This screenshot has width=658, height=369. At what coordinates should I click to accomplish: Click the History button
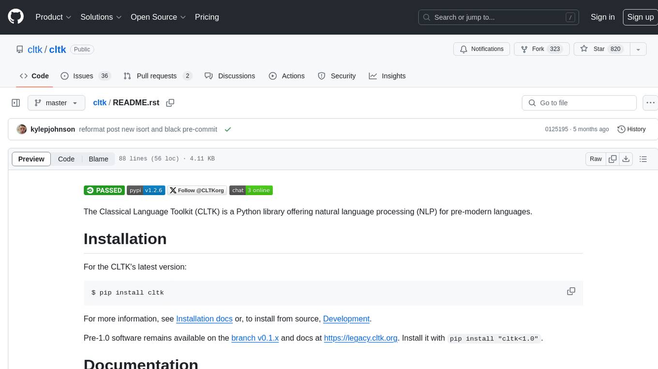coord(631,129)
